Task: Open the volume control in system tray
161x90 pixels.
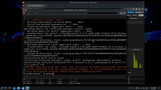Action: tap(146, 88)
